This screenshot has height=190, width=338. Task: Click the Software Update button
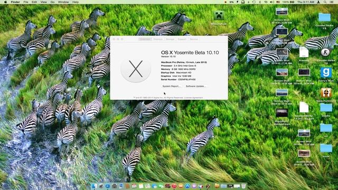coord(196,86)
